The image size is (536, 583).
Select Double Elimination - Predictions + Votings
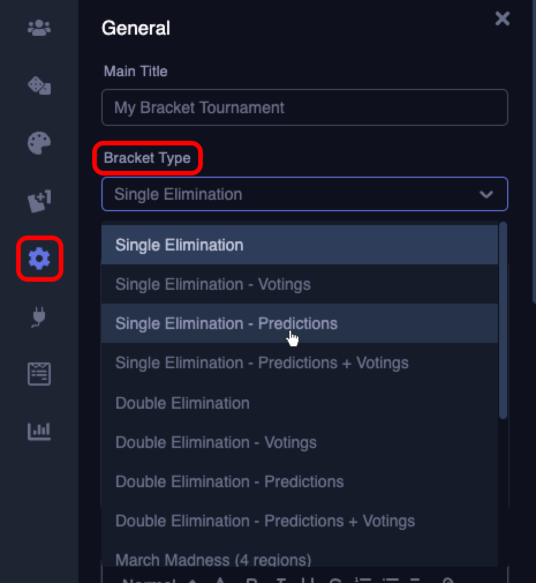pos(265,521)
